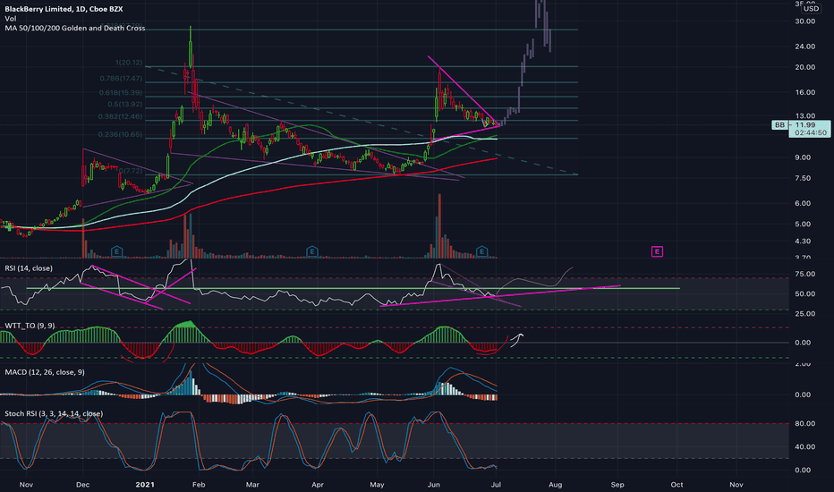Click 24.00 on the price scale
The width and height of the screenshot is (834, 492).
pos(804,47)
